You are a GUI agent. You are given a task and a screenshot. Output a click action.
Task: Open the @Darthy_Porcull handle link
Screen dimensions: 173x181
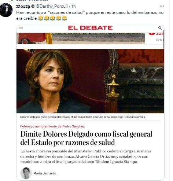pyautogui.click(x=52, y=6)
